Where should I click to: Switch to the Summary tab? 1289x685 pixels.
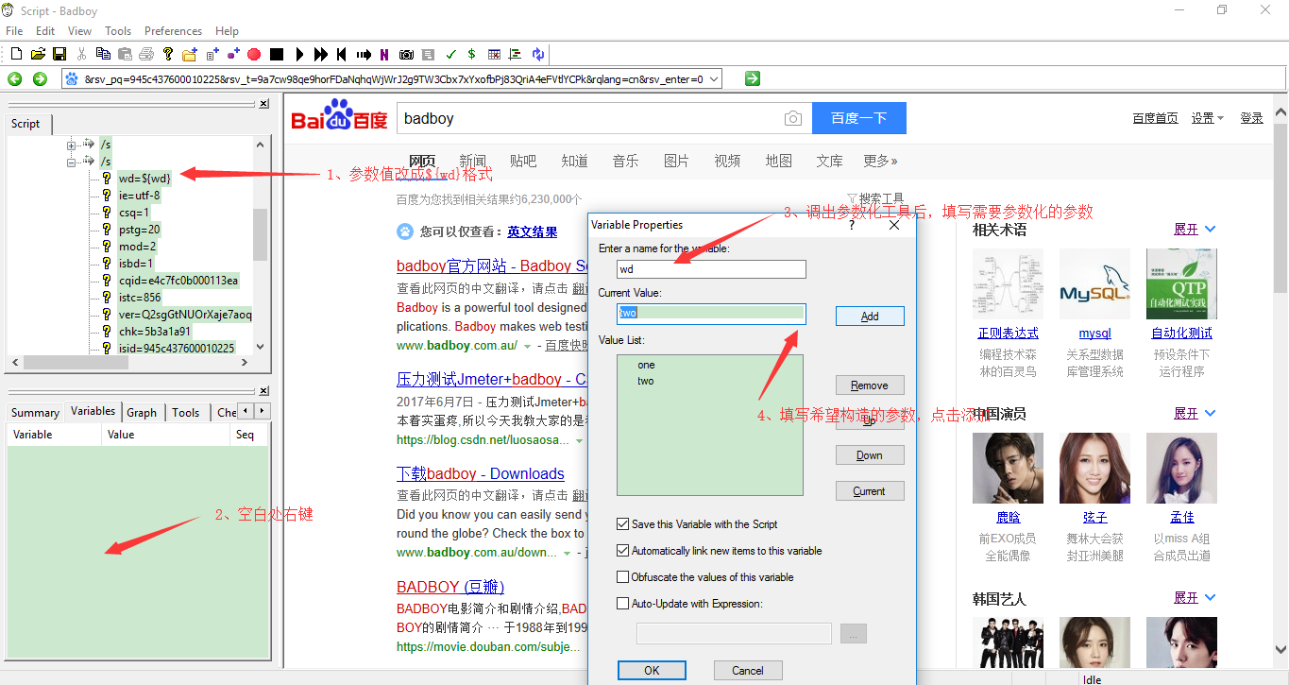pyautogui.click(x=35, y=412)
